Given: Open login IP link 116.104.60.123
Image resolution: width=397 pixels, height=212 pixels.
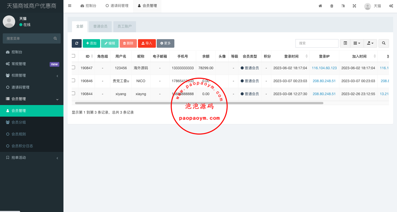Looking at the screenshot, I should point(324,68).
